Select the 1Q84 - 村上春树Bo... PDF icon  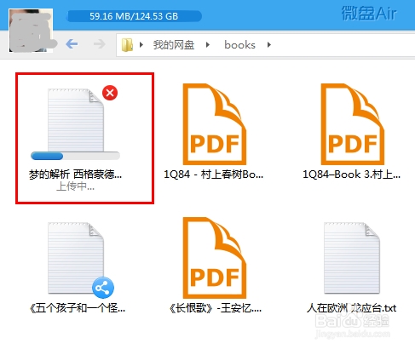point(214,124)
